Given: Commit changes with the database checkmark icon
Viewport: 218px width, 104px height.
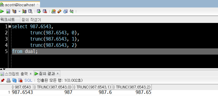Looking at the screenshot, I should [39, 11].
